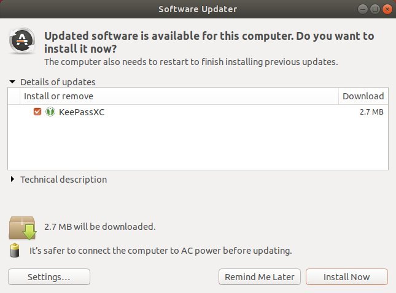396x293 pixels.
Task: Click the package download box icon
Action: 23,227
